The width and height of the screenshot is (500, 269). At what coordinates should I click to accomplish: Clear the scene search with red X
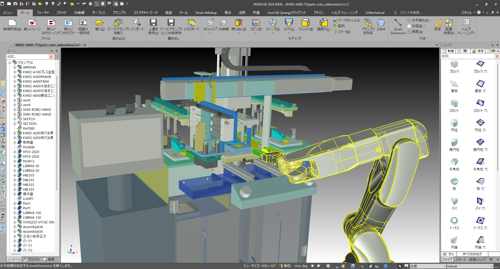(x=51, y=57)
